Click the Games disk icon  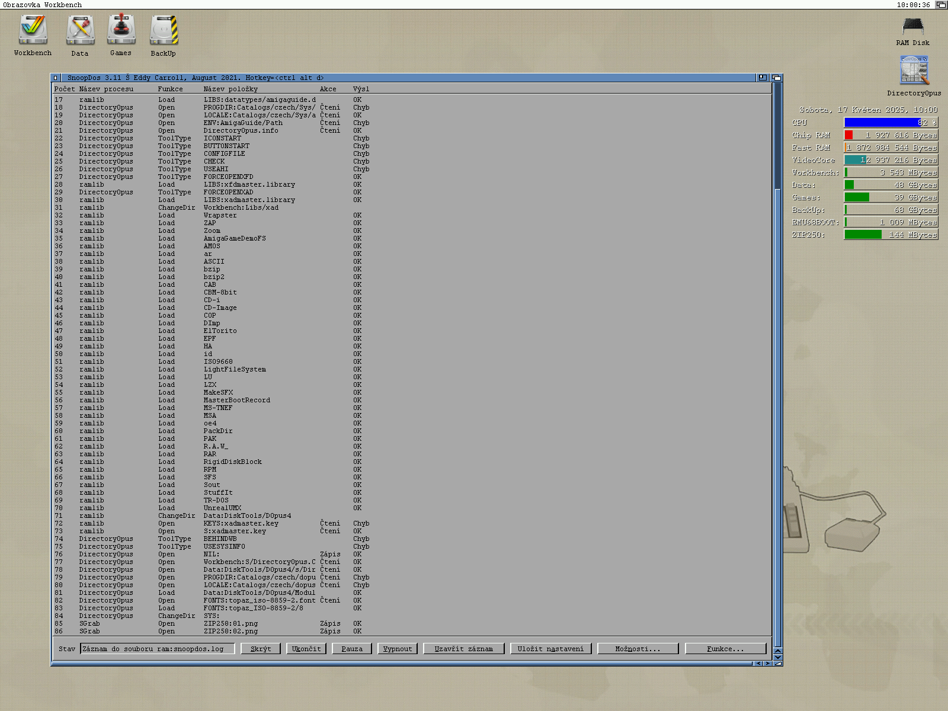coord(121,31)
